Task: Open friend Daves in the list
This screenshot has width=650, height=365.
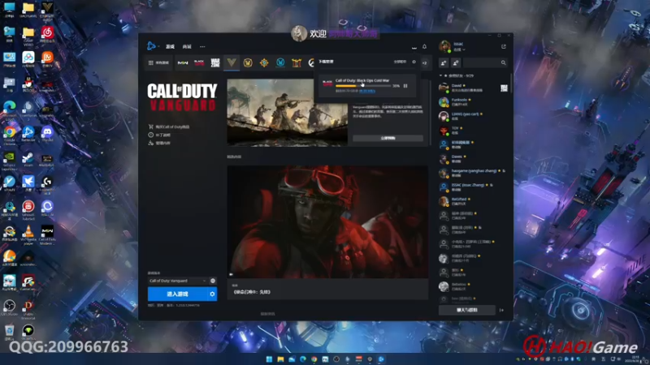Action: tap(474, 159)
